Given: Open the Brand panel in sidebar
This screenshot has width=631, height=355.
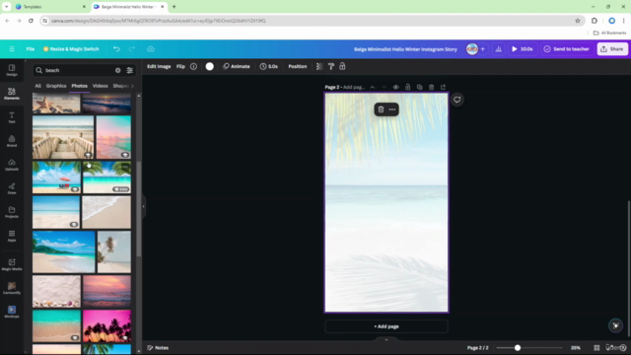Looking at the screenshot, I should 12,141.
